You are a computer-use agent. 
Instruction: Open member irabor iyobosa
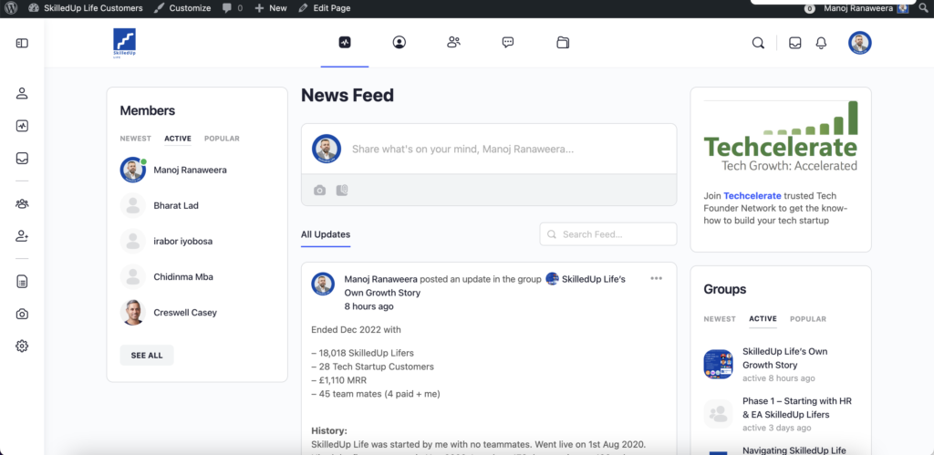tap(182, 242)
